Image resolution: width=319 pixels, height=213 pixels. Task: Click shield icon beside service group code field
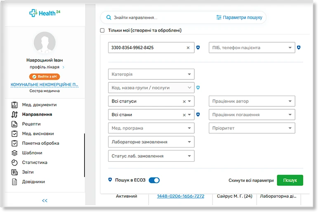pos(198,87)
